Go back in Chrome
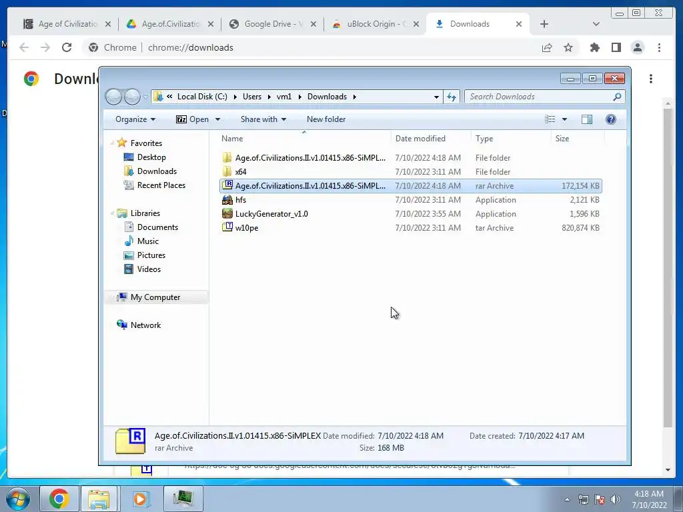 pos(24,47)
